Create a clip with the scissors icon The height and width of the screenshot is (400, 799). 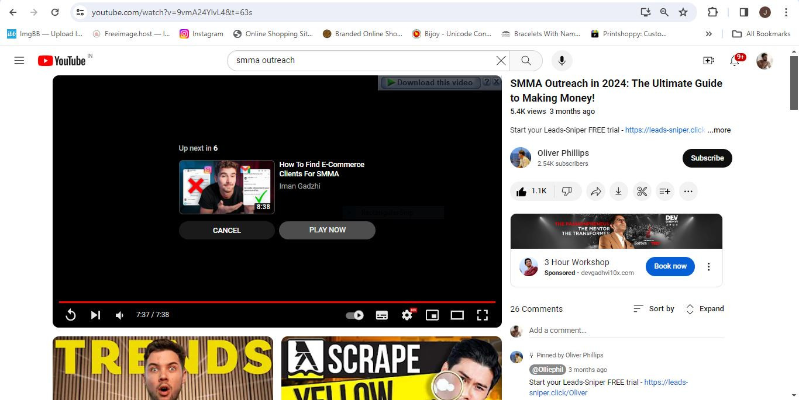coord(642,192)
